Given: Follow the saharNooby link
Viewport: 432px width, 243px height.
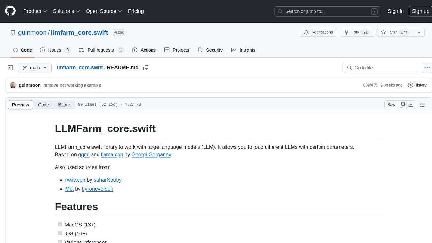Looking at the screenshot, I should [x=107, y=180].
